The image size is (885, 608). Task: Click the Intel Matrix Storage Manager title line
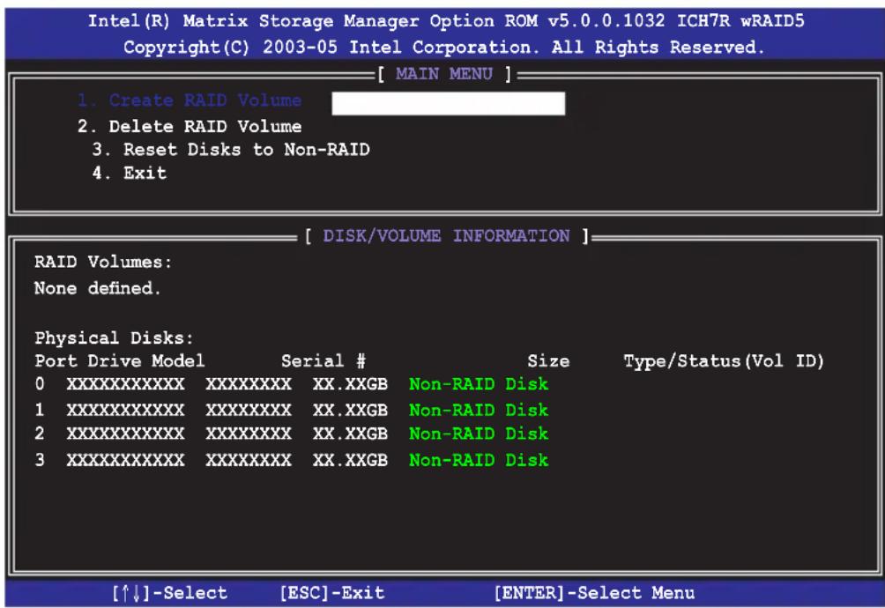coord(446,21)
